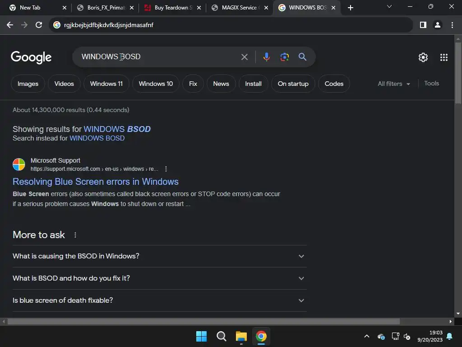Screen dimensions: 462x347
Task: Close the Boris_FX_Primat tab
Action: [x=132, y=8]
